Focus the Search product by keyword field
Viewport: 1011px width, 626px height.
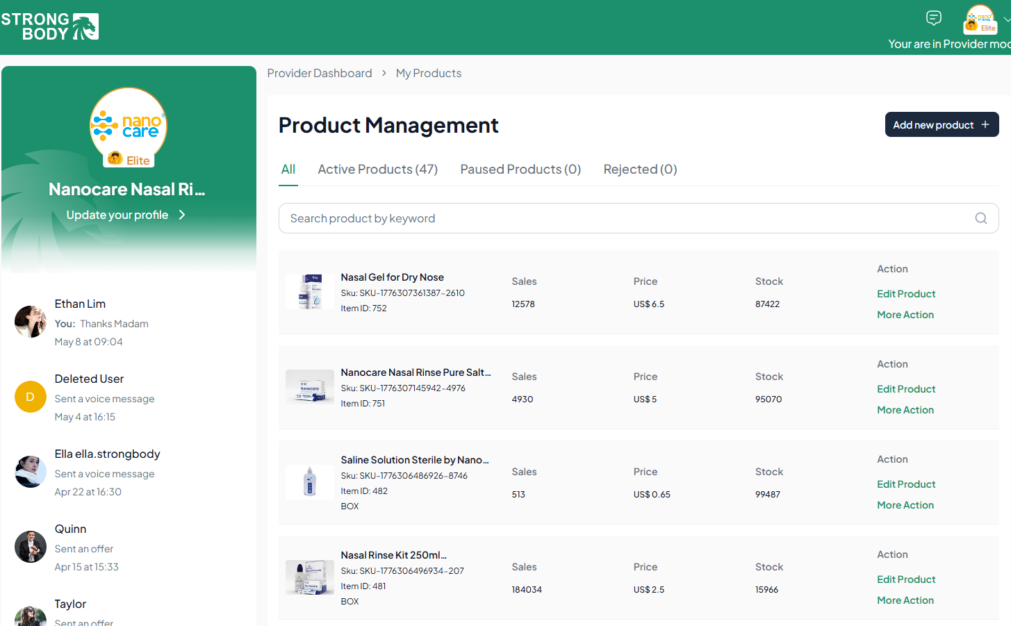(639, 218)
